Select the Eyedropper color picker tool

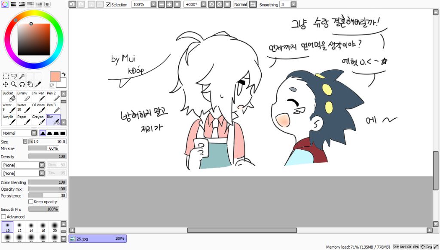coord(38,84)
